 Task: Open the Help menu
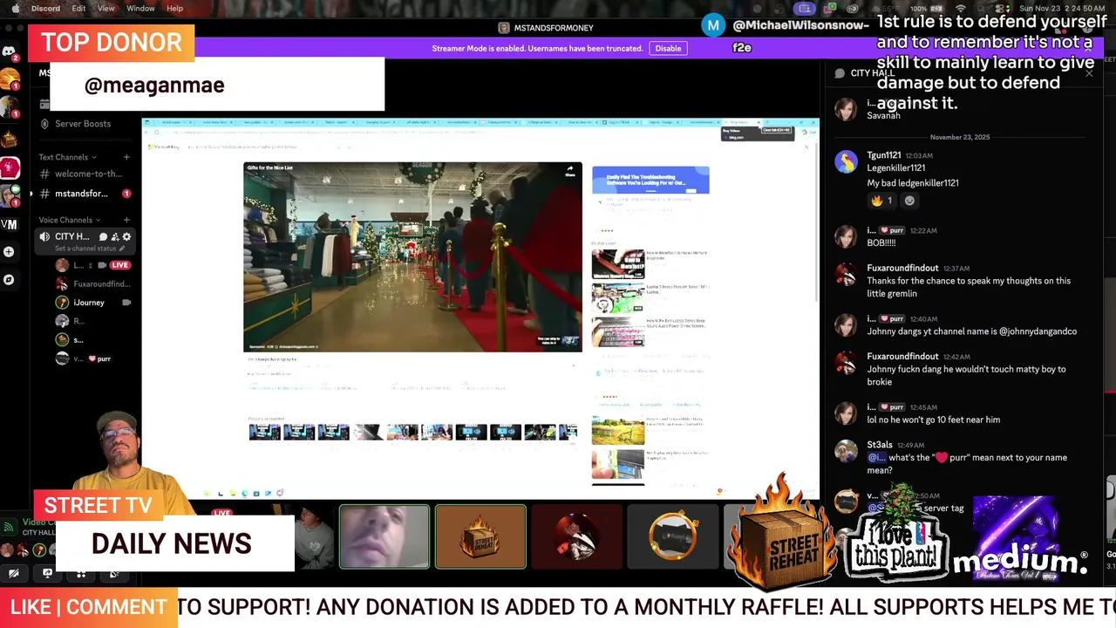174,9
